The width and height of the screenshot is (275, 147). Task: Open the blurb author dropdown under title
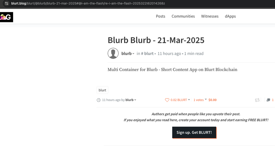[128, 53]
